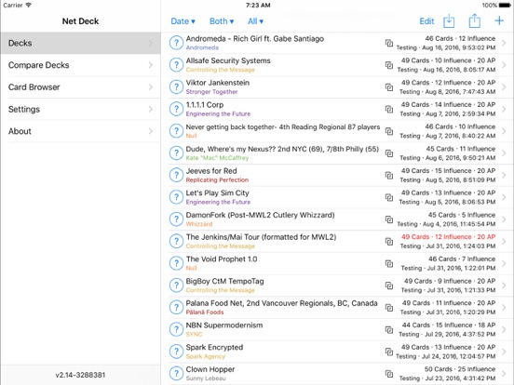Duplicate Never getting back together via copy icon
514x385 pixels.
point(389,131)
